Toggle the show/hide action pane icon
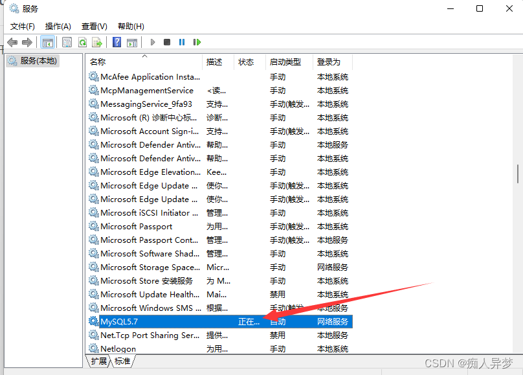523x375 pixels. [132, 42]
